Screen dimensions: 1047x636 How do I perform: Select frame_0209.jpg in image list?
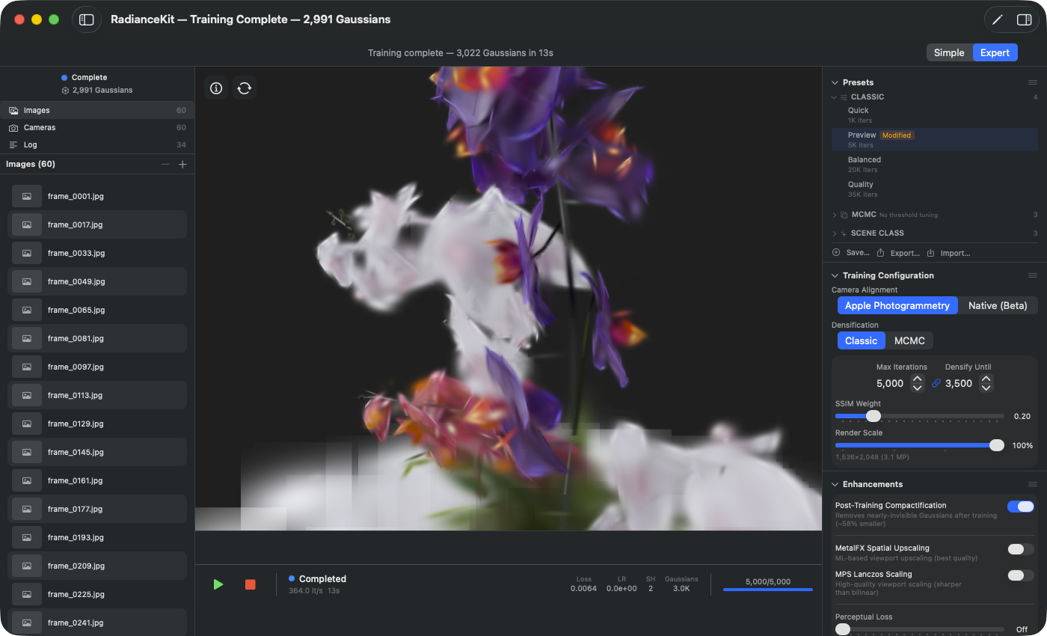(x=97, y=566)
